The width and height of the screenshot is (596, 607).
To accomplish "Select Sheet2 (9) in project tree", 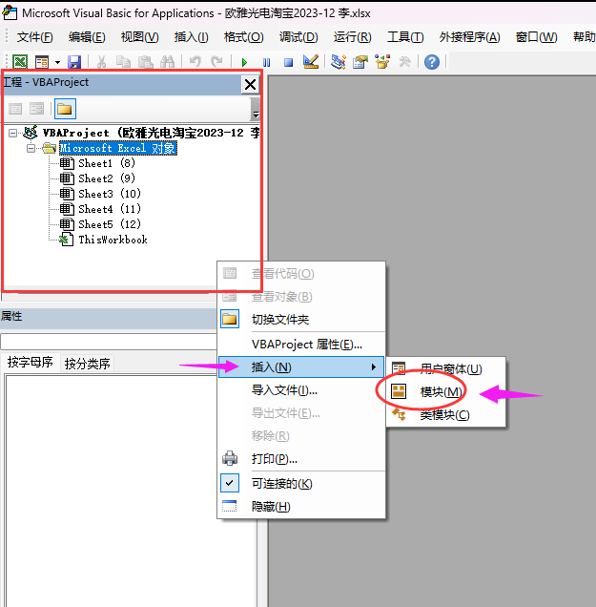I will point(107,178).
